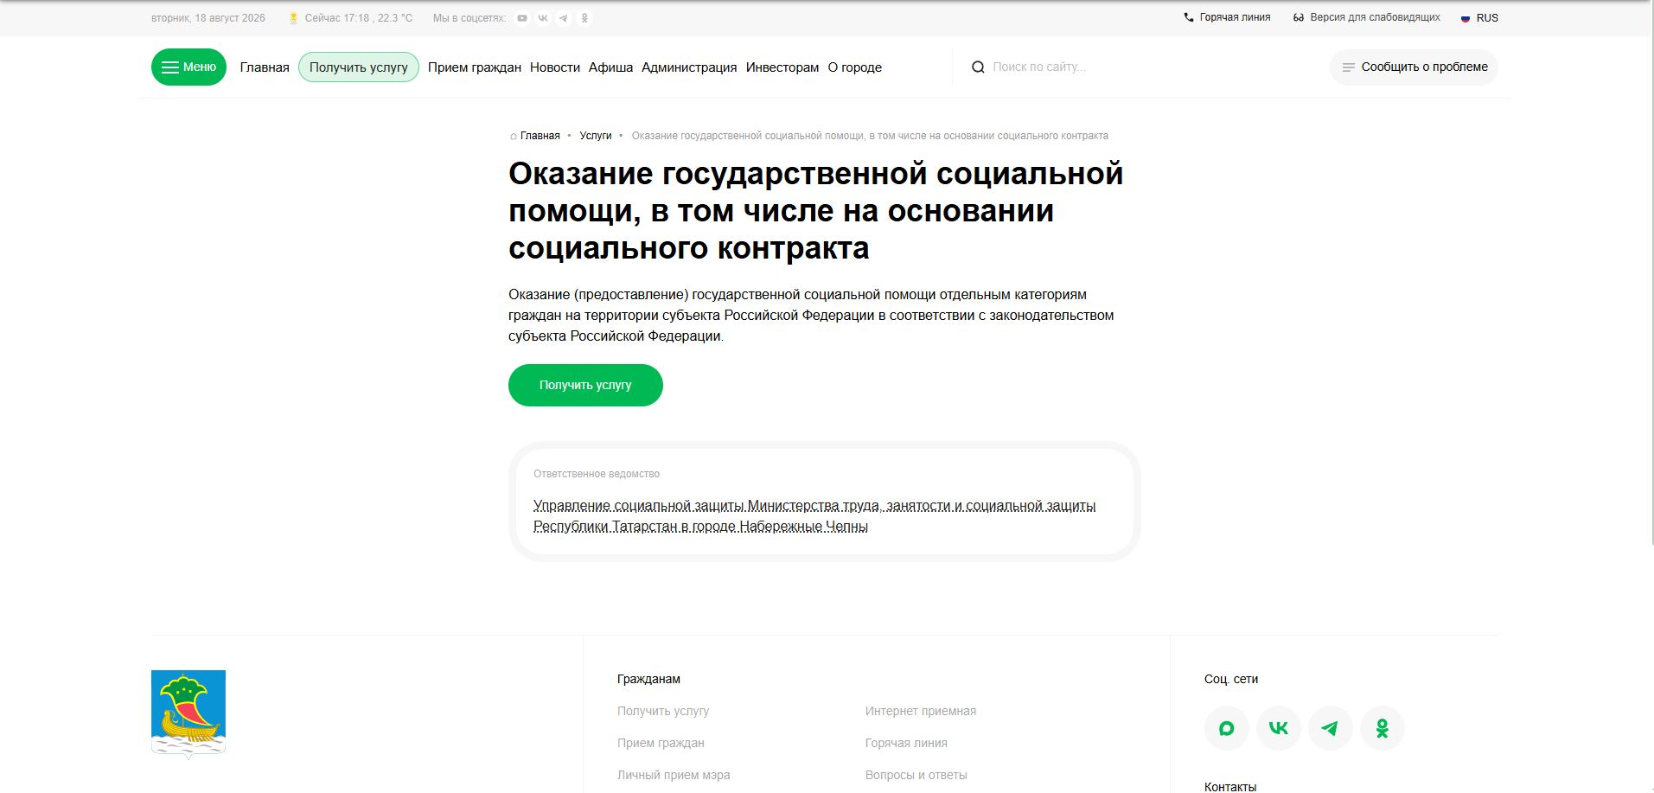Click the Сообщить о проблеме button
Screen dimensions: 1654x793
click(x=1414, y=67)
